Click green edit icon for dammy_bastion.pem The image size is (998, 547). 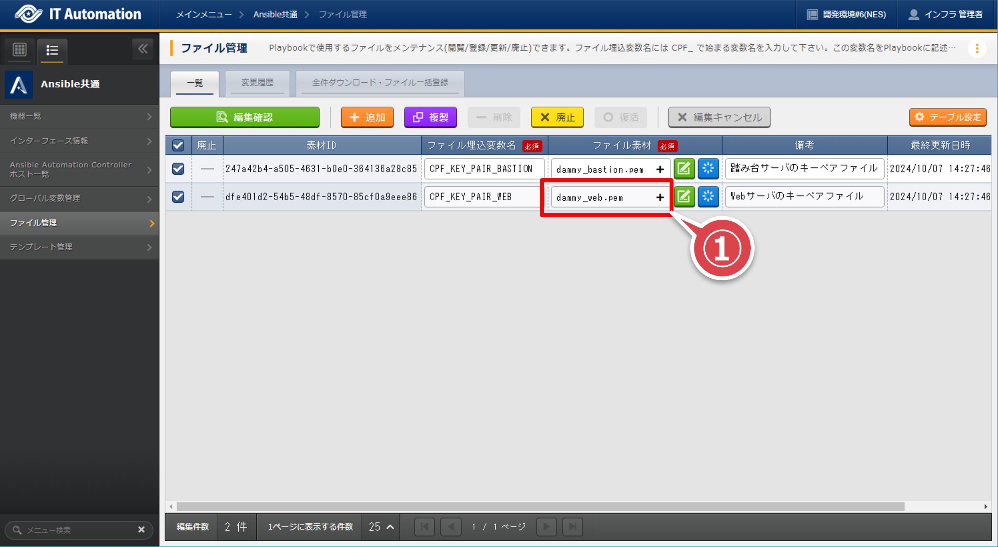tap(684, 169)
